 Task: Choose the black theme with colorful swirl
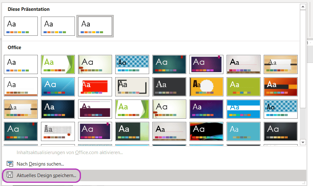point(206,131)
